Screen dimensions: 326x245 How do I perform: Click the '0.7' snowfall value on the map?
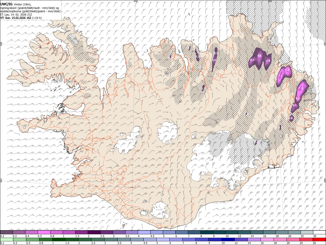click(x=297, y=99)
